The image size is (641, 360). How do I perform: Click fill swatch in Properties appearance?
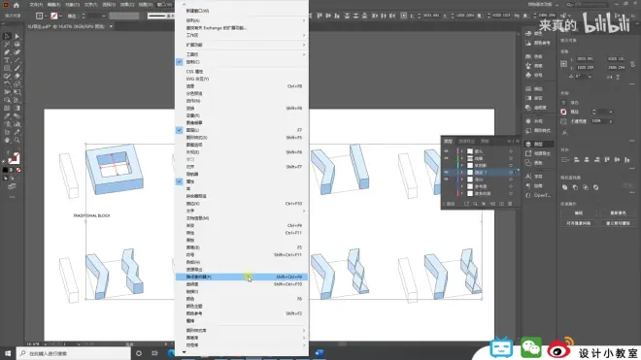pos(563,103)
